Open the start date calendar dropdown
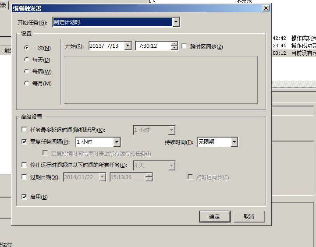This screenshot has height=247, width=316. 128,46
